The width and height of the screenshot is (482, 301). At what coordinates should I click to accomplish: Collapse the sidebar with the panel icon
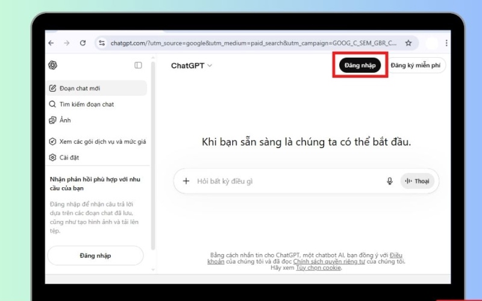138,65
